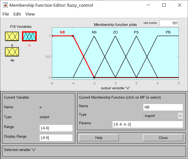Click the Display Range input field
Image resolution: width=188 pixels, height=159 pixels.
56,138
